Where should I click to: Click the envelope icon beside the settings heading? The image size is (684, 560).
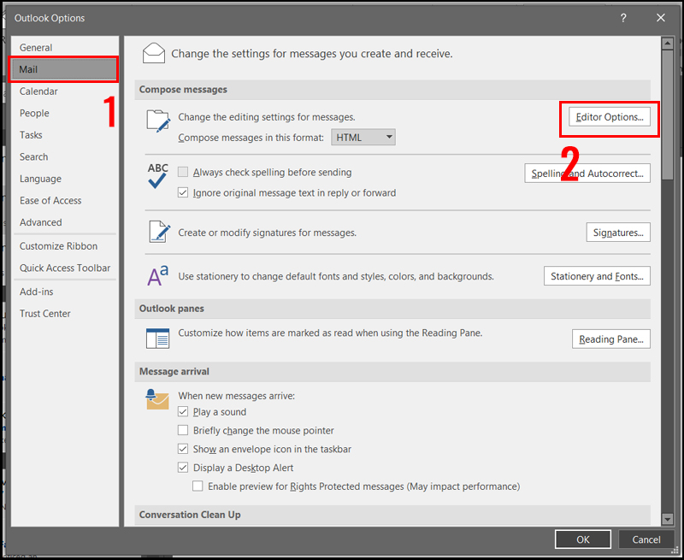click(154, 53)
